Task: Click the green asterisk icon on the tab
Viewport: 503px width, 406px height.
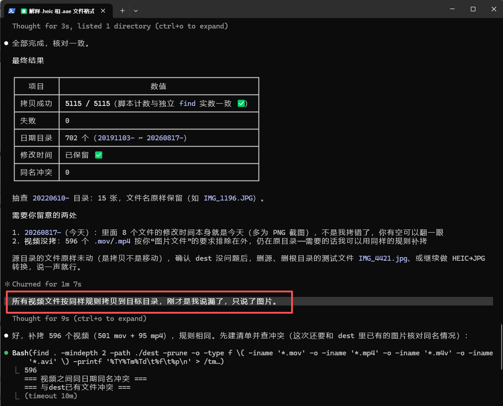Action: coord(24,11)
